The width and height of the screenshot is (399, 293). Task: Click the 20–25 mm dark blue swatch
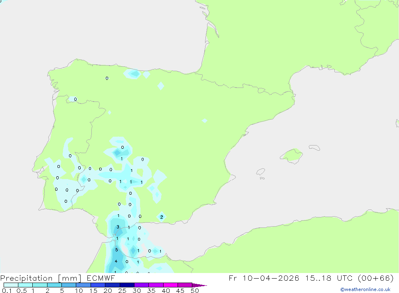(113, 285)
